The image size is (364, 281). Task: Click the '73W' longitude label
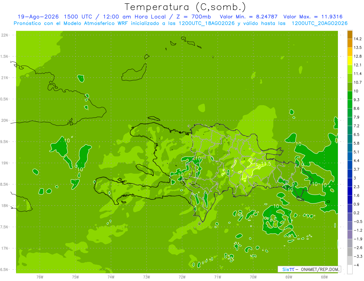pos(147,277)
